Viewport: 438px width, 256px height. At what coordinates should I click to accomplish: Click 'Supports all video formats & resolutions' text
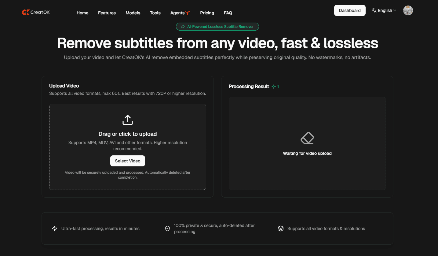[x=326, y=228]
